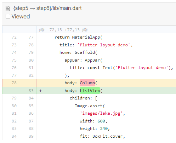Click the home: Scaffold( code line

coord(78,52)
